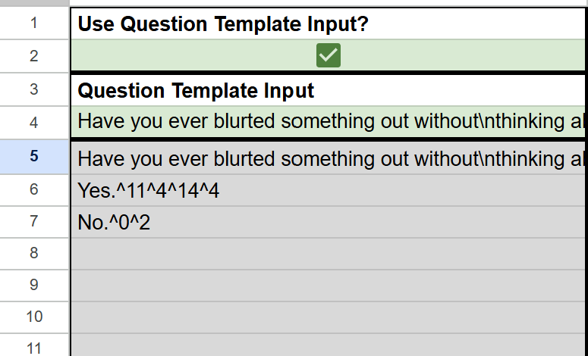Select the gray 'Have you ever blurted' cell in row 5
This screenshot has width=588, height=356.
point(329,159)
